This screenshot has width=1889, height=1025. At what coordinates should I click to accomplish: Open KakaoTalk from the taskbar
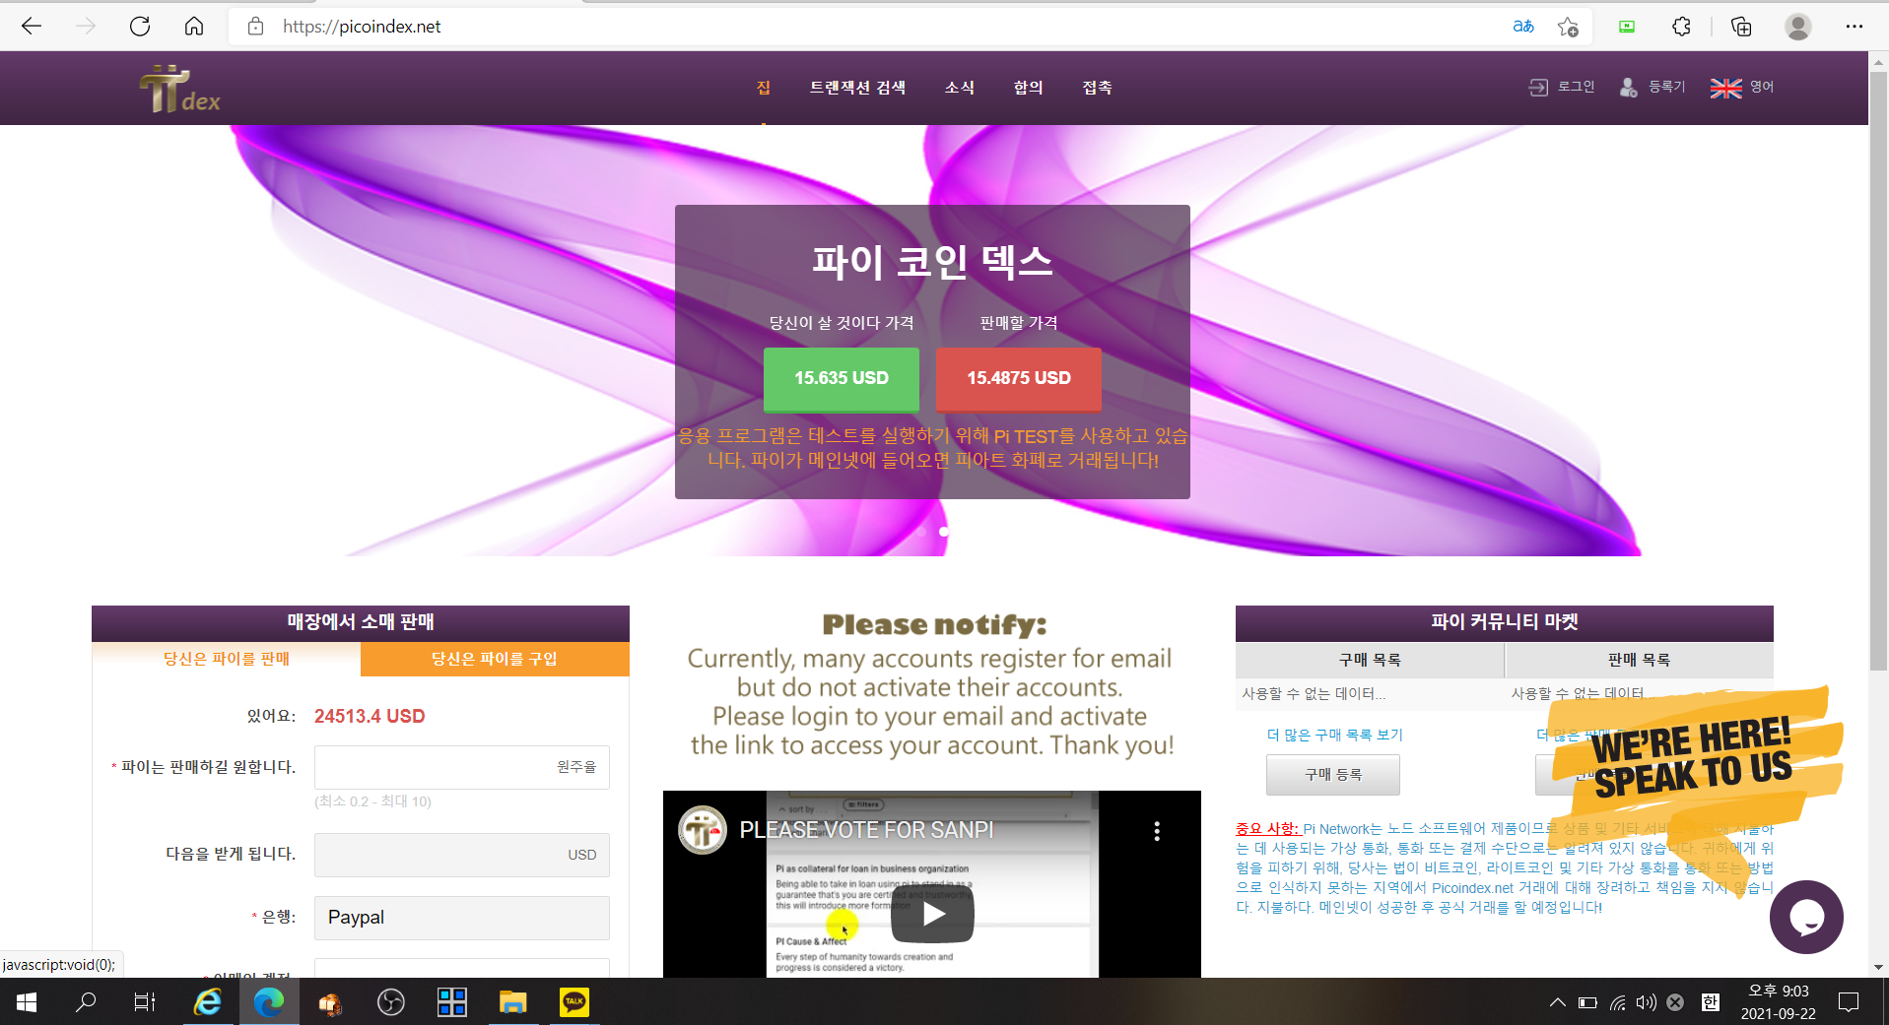tap(573, 1002)
